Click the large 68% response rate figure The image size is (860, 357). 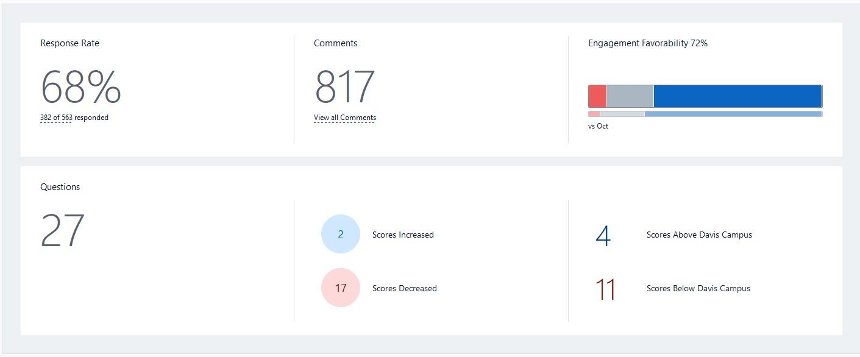tap(80, 87)
